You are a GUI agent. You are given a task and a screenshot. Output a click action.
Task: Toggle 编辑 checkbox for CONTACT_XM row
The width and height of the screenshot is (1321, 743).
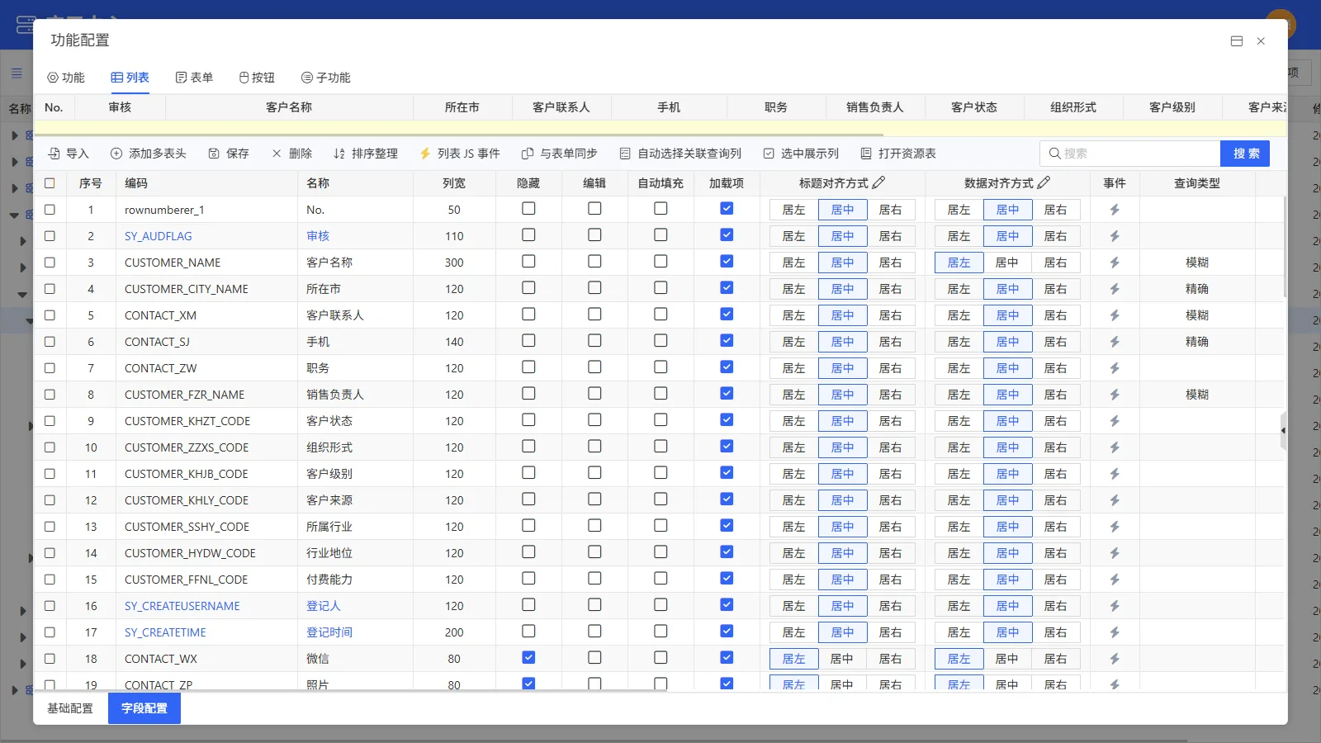click(x=594, y=315)
